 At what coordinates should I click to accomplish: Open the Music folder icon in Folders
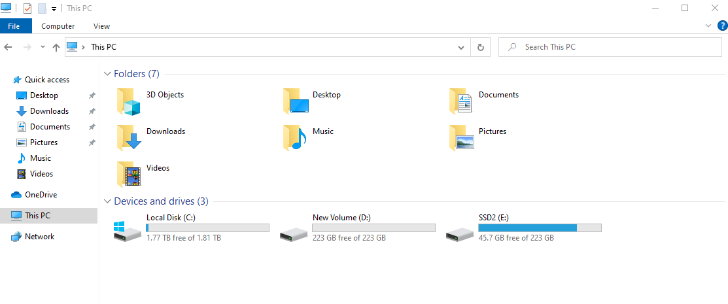[295, 138]
